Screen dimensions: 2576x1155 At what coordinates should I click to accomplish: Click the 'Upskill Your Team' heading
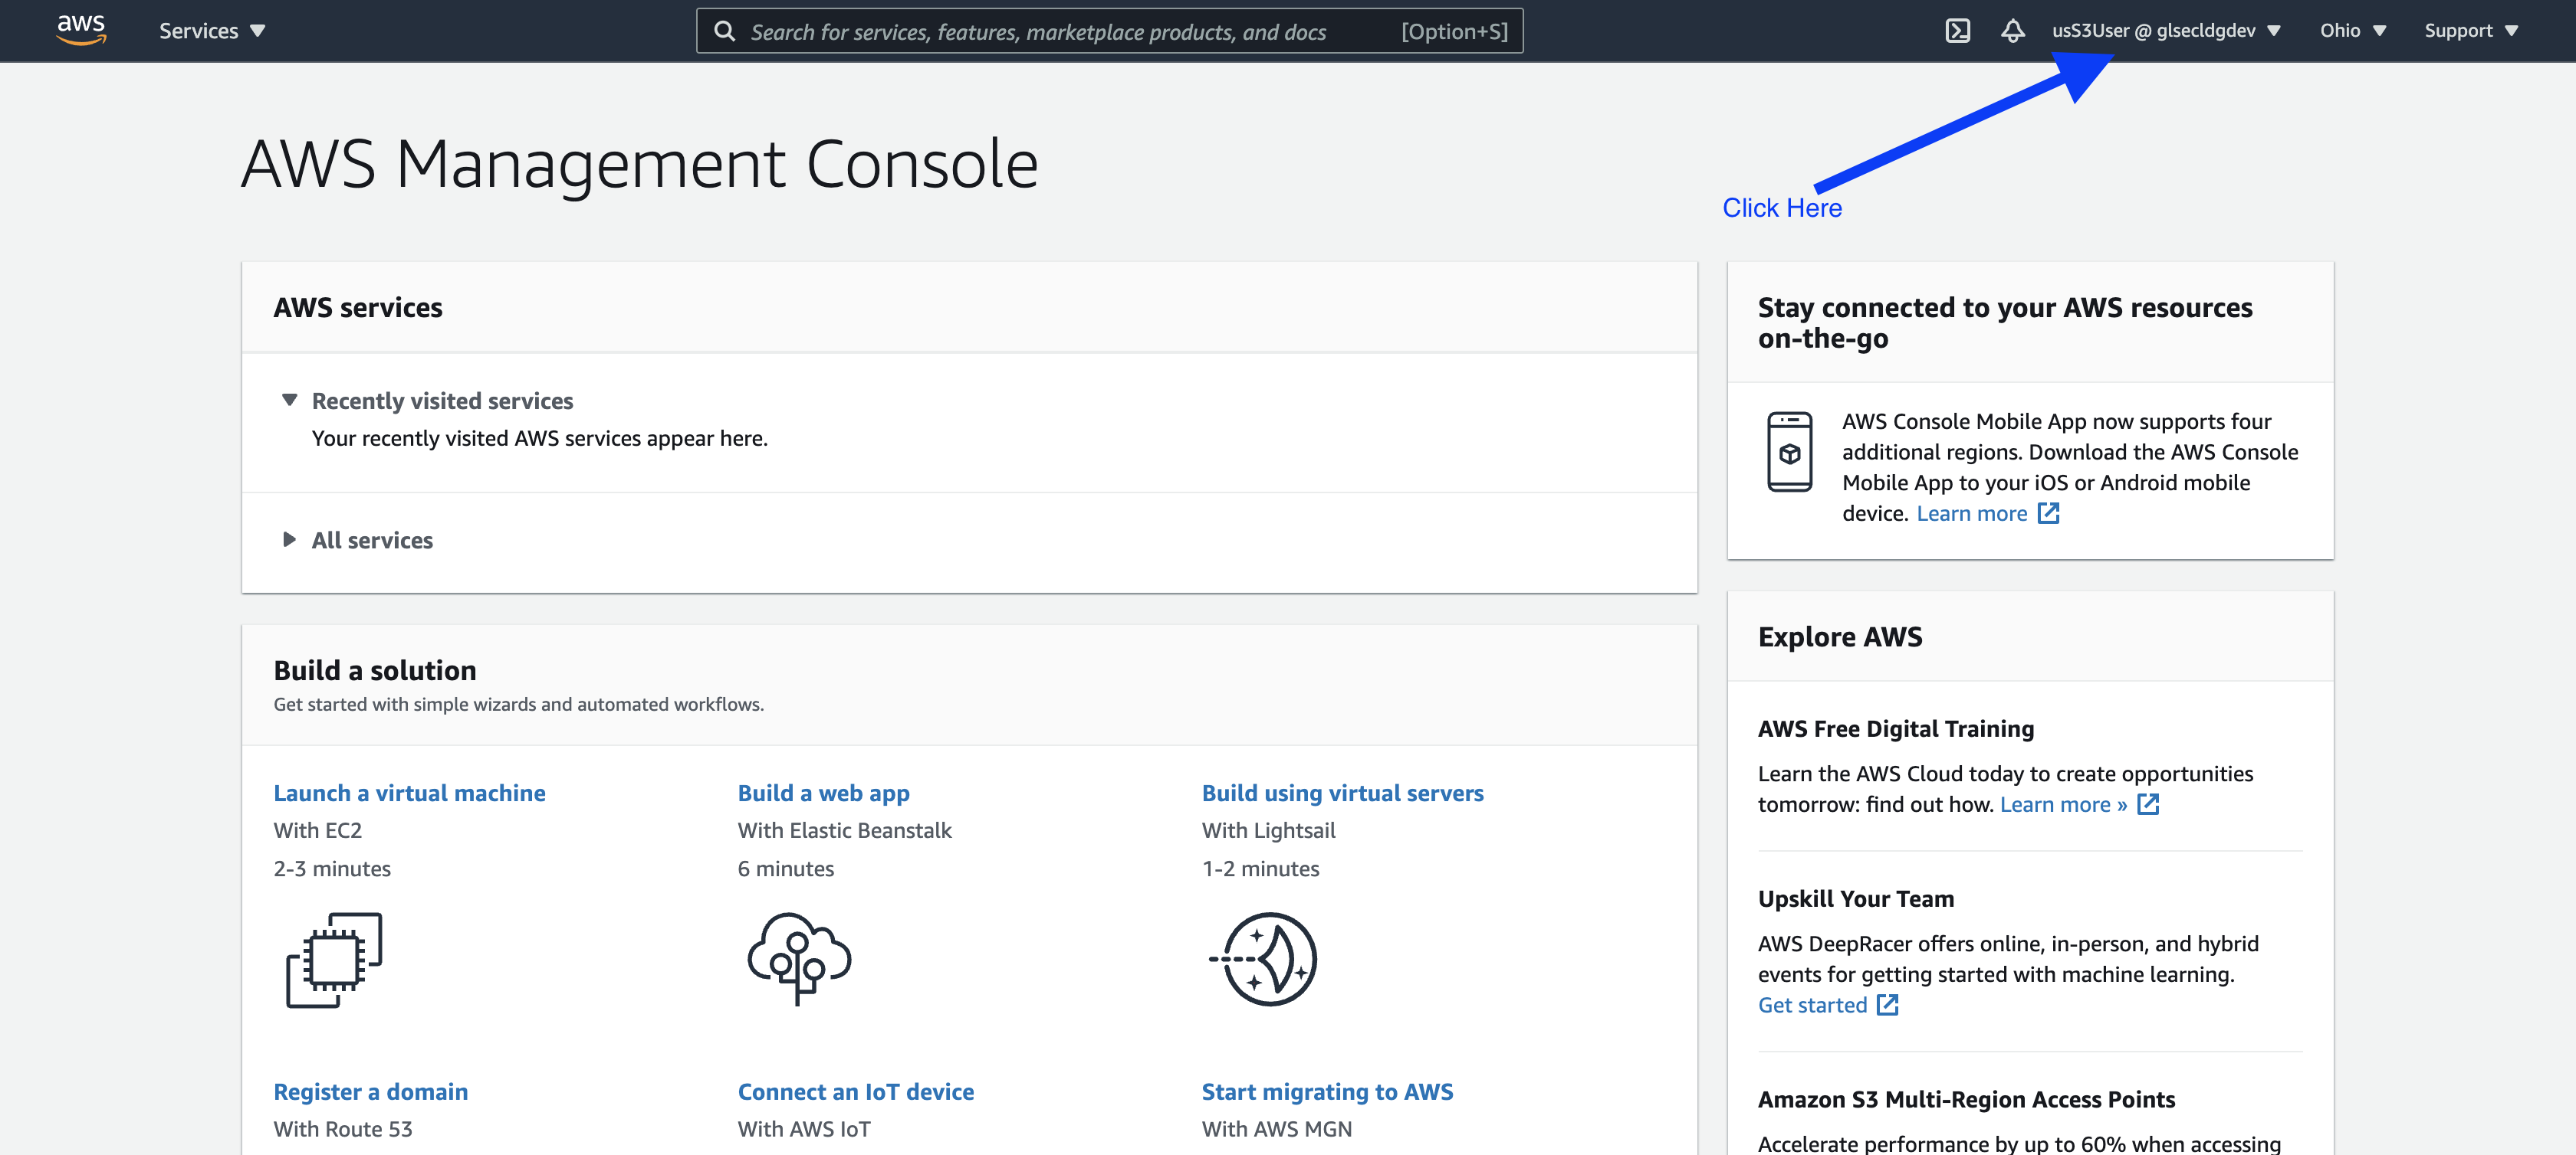(1855, 899)
